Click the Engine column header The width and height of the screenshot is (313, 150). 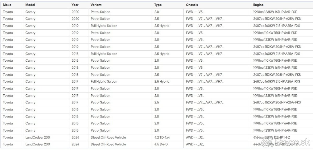point(258,5)
